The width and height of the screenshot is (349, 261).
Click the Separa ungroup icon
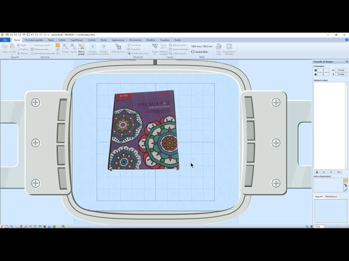[x=74, y=48]
